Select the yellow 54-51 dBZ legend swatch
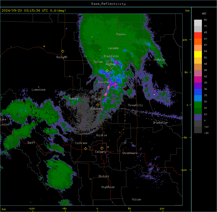This screenshot has width=217, height=212. (x=198, y=54)
